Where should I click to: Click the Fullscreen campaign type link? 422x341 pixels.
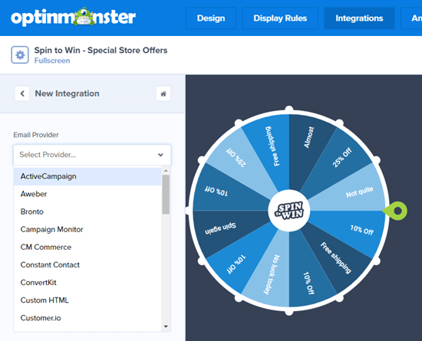coord(52,61)
